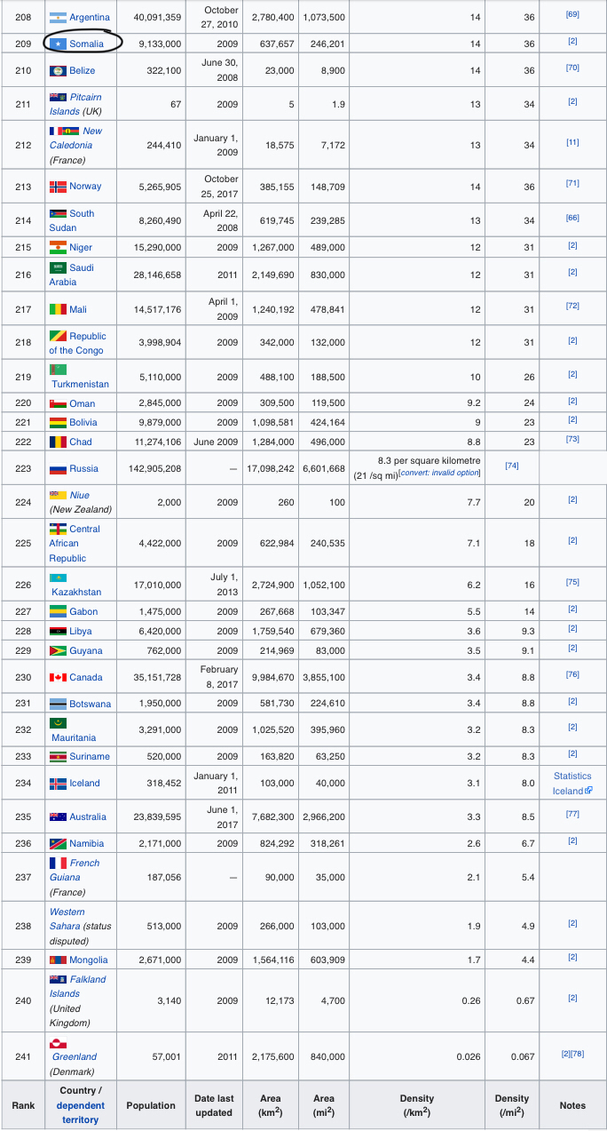Click the Norway flag icon
Screen dimensions: 607x1131
pyautogui.click(x=58, y=186)
